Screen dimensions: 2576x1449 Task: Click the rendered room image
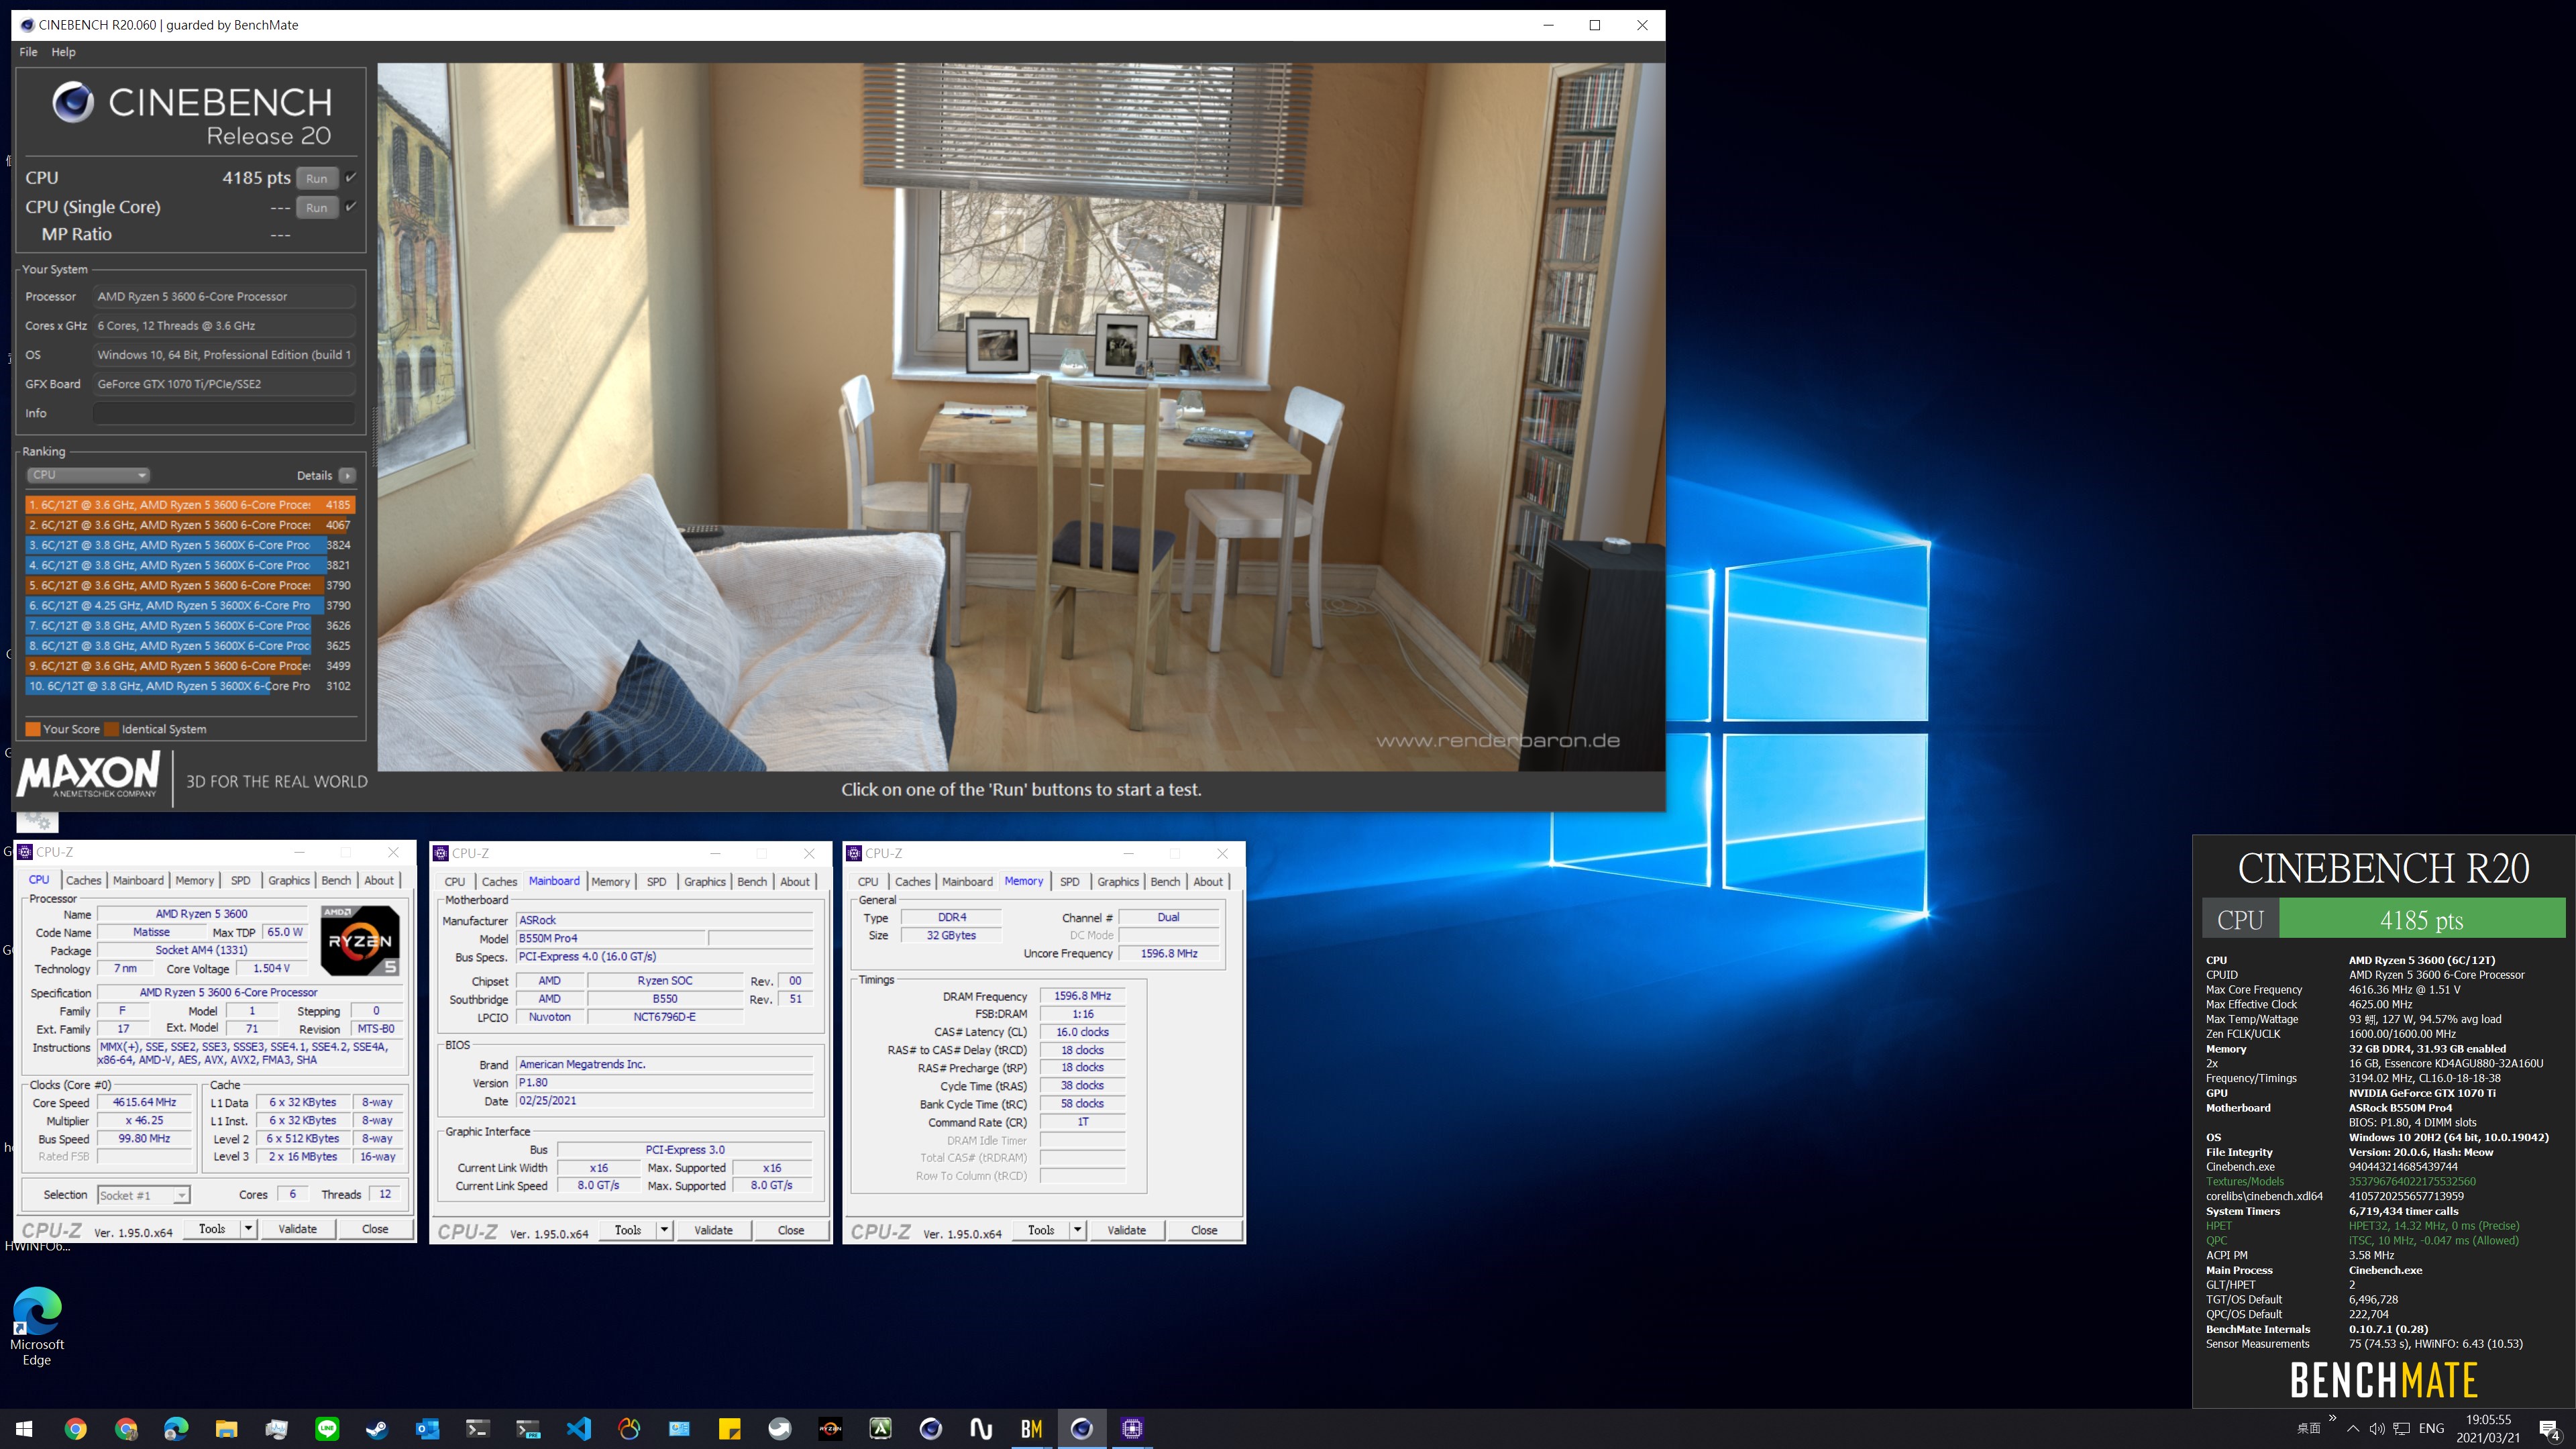click(1021, 417)
